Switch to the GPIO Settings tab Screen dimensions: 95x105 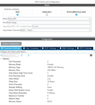(x=84, y=48)
